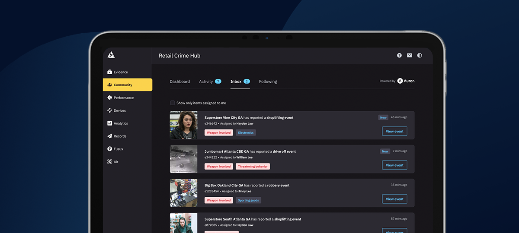The image size is (519, 233).
Task: View event for Jumbomart Atlanta drive off
Action: [394, 165]
